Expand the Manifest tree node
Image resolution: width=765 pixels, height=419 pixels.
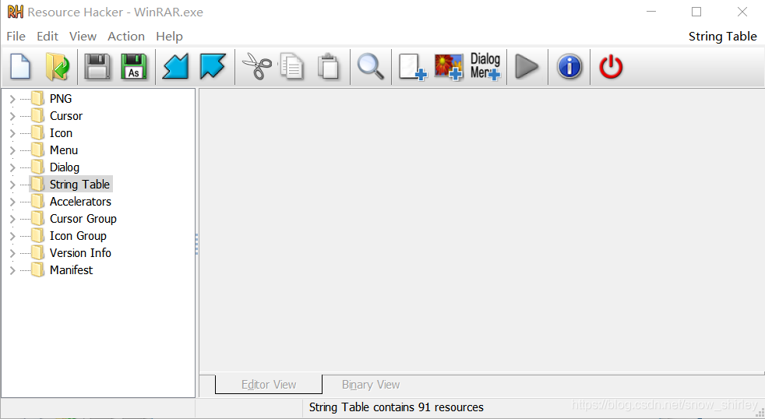(12, 270)
